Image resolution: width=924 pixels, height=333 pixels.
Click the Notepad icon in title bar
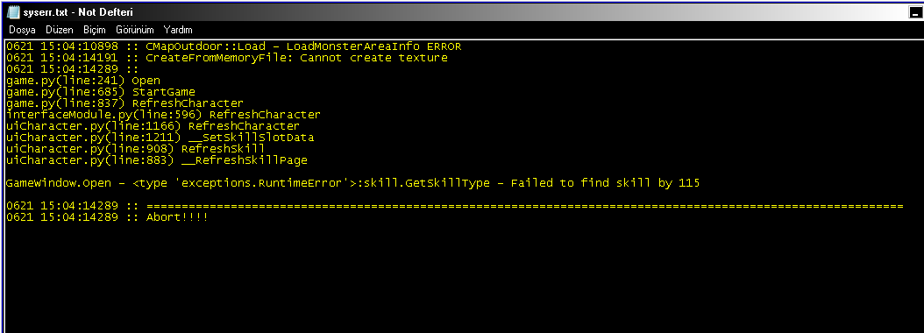click(x=13, y=11)
